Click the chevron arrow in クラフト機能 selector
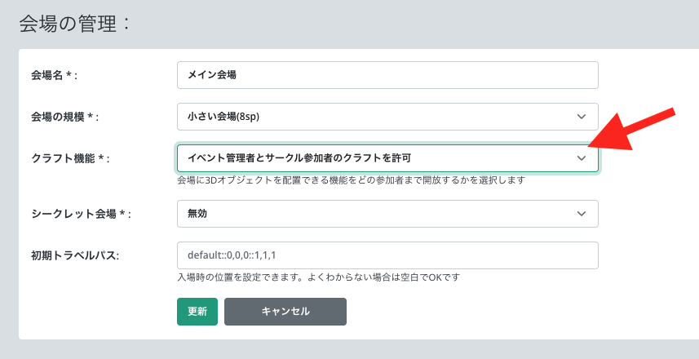Screen dimensions: 699x359 pos(581,158)
